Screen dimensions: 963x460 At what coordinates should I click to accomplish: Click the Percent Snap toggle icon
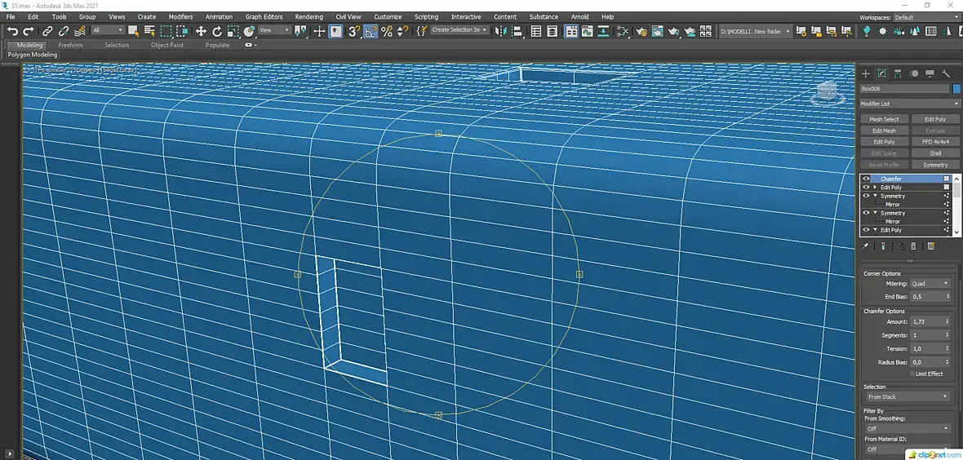(x=387, y=31)
